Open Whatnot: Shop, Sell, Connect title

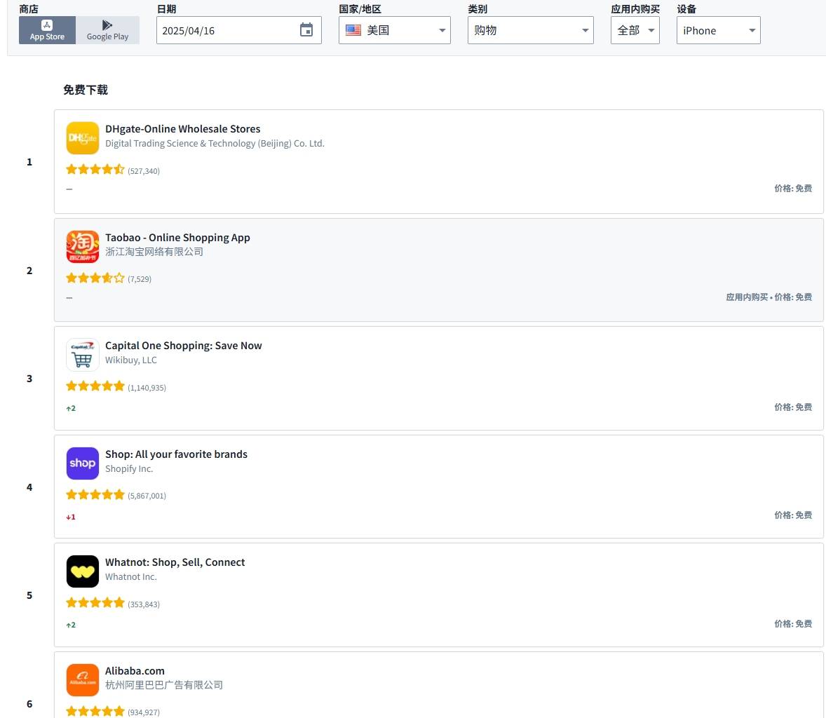point(175,562)
